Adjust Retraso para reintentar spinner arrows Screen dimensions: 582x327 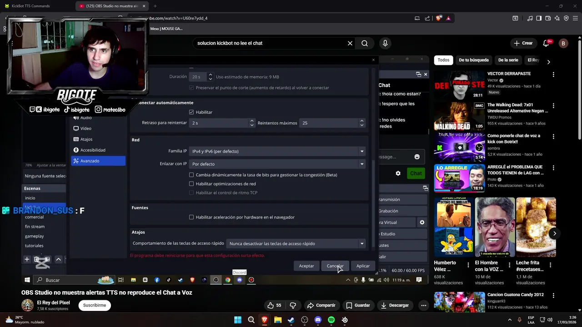click(x=251, y=123)
